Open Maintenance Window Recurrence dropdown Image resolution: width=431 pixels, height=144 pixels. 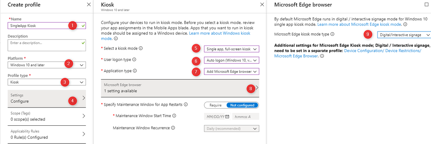(231, 128)
